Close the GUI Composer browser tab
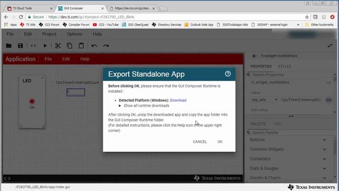The width and height of the screenshot is (339, 191). tap(102, 8)
